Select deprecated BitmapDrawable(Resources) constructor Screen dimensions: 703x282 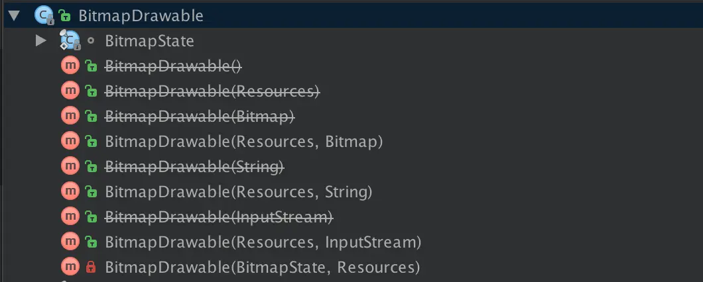click(212, 91)
